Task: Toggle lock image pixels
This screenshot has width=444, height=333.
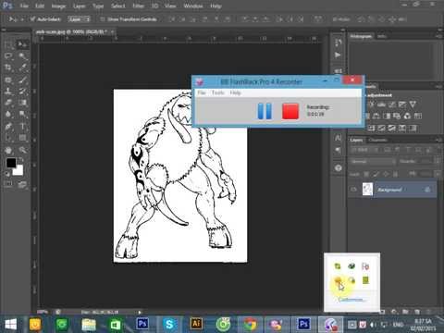Action: [376, 174]
